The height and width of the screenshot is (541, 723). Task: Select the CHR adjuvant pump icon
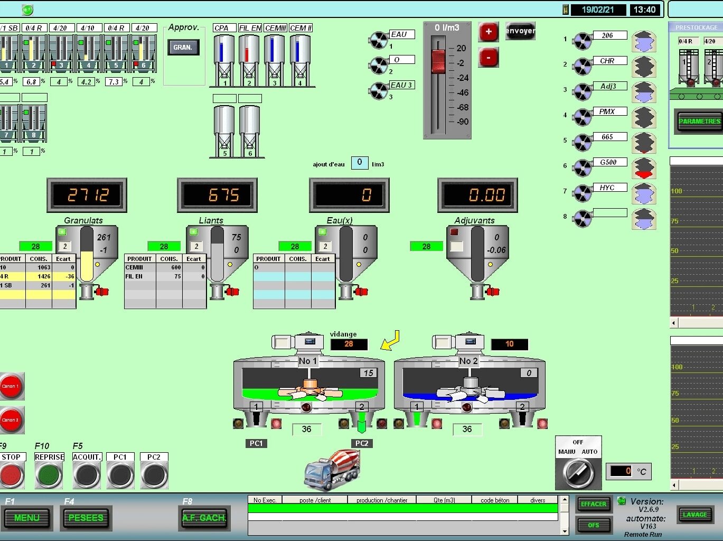pyautogui.click(x=583, y=67)
